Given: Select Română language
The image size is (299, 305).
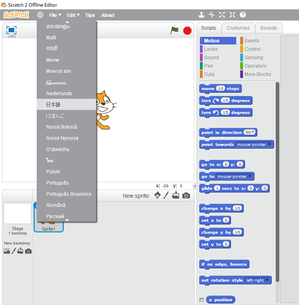Looking at the screenshot, I should point(67,205).
